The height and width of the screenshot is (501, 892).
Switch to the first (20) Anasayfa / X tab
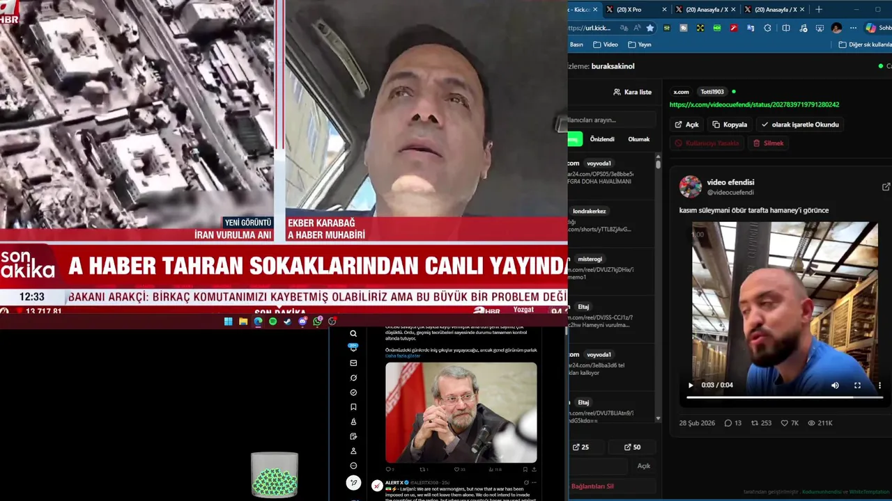click(x=706, y=10)
